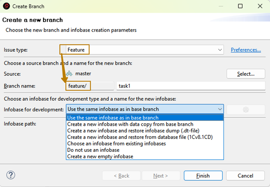
Task: Maximize the Create Branch window
Action: click(240, 6)
